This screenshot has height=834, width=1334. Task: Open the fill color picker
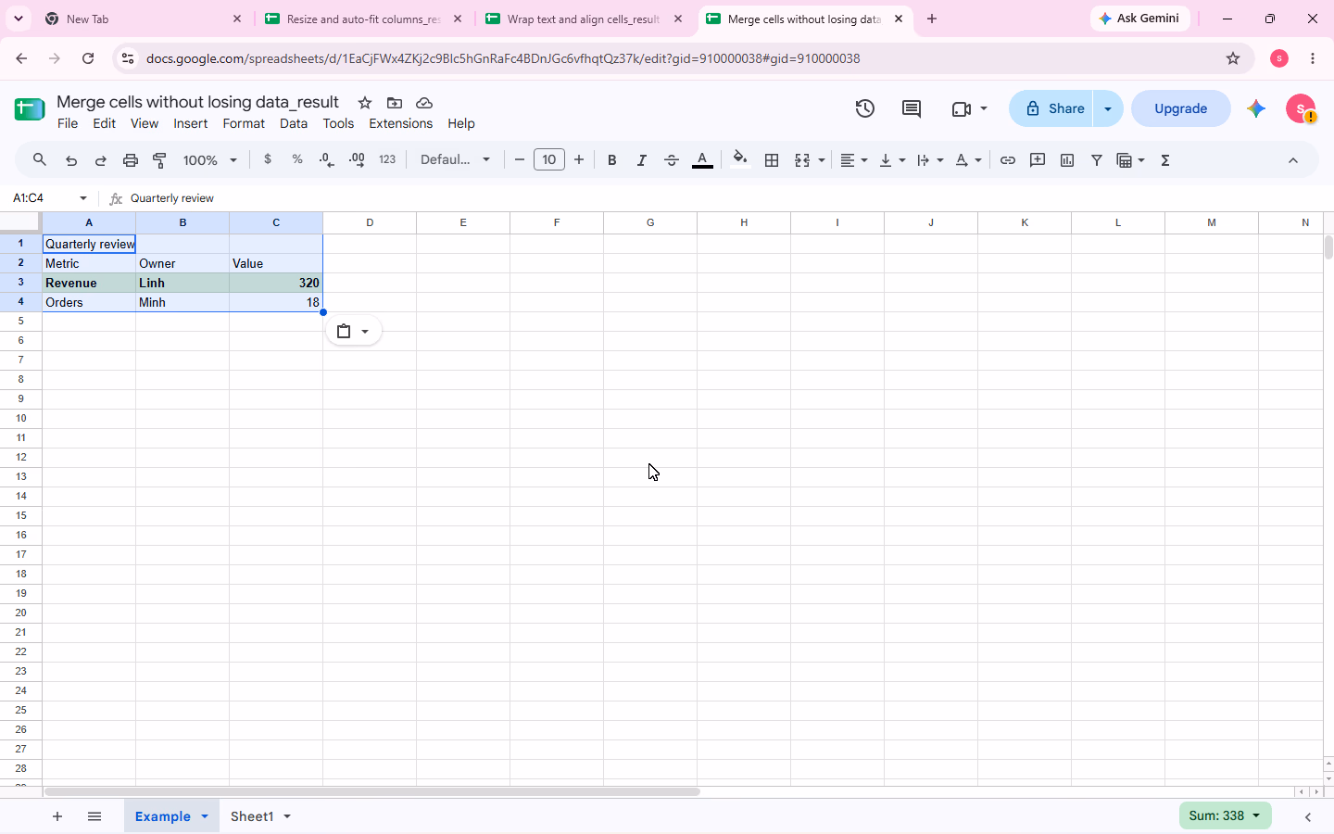pyautogui.click(x=739, y=160)
